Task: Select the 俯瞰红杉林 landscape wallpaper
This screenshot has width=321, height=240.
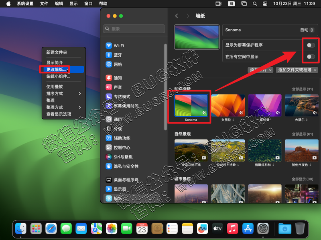Action: (265, 151)
